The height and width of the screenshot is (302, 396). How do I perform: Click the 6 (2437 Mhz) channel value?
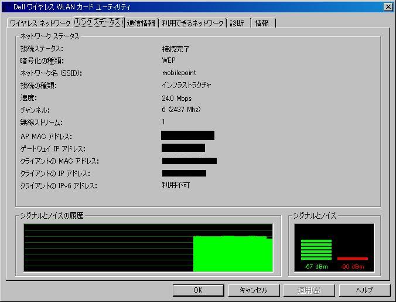tap(182, 110)
